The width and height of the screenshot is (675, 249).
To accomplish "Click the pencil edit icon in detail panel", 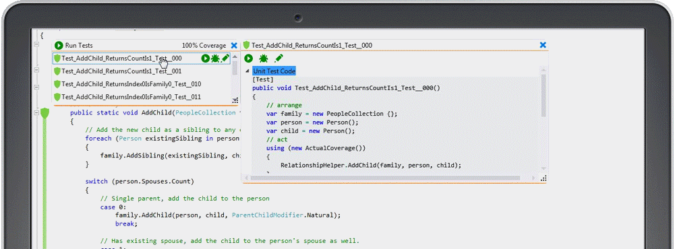I will pos(278,58).
